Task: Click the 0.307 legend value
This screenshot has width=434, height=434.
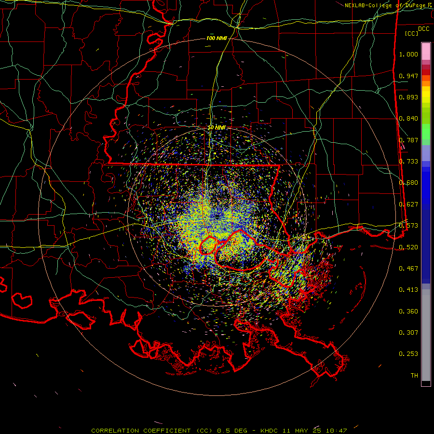Action: click(x=408, y=333)
